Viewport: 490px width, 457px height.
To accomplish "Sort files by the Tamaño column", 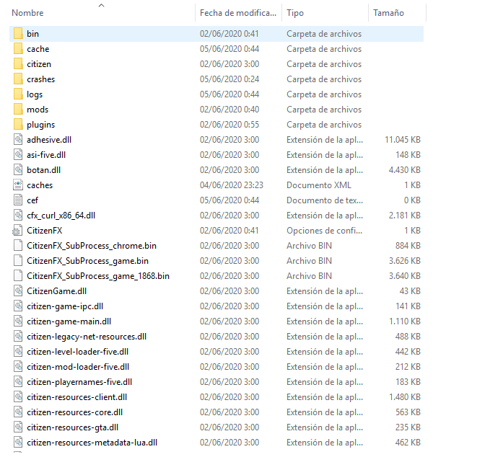I will (x=388, y=13).
